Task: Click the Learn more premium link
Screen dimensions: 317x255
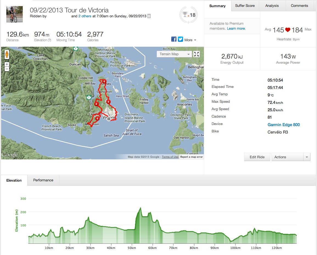Action: tap(236, 29)
